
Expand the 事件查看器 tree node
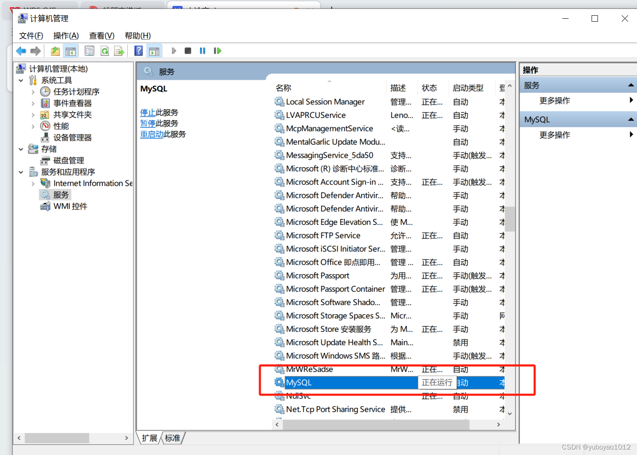point(33,103)
